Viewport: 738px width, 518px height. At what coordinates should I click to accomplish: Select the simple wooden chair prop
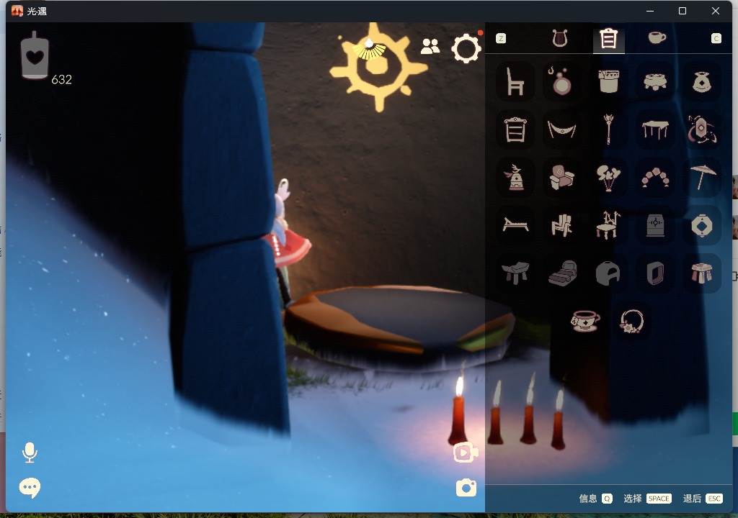515,82
